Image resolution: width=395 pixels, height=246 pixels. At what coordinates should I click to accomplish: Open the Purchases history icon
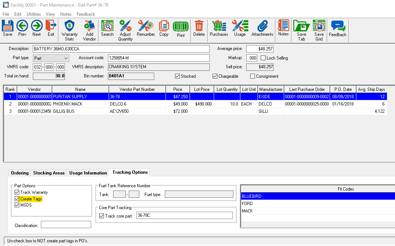pos(219,28)
